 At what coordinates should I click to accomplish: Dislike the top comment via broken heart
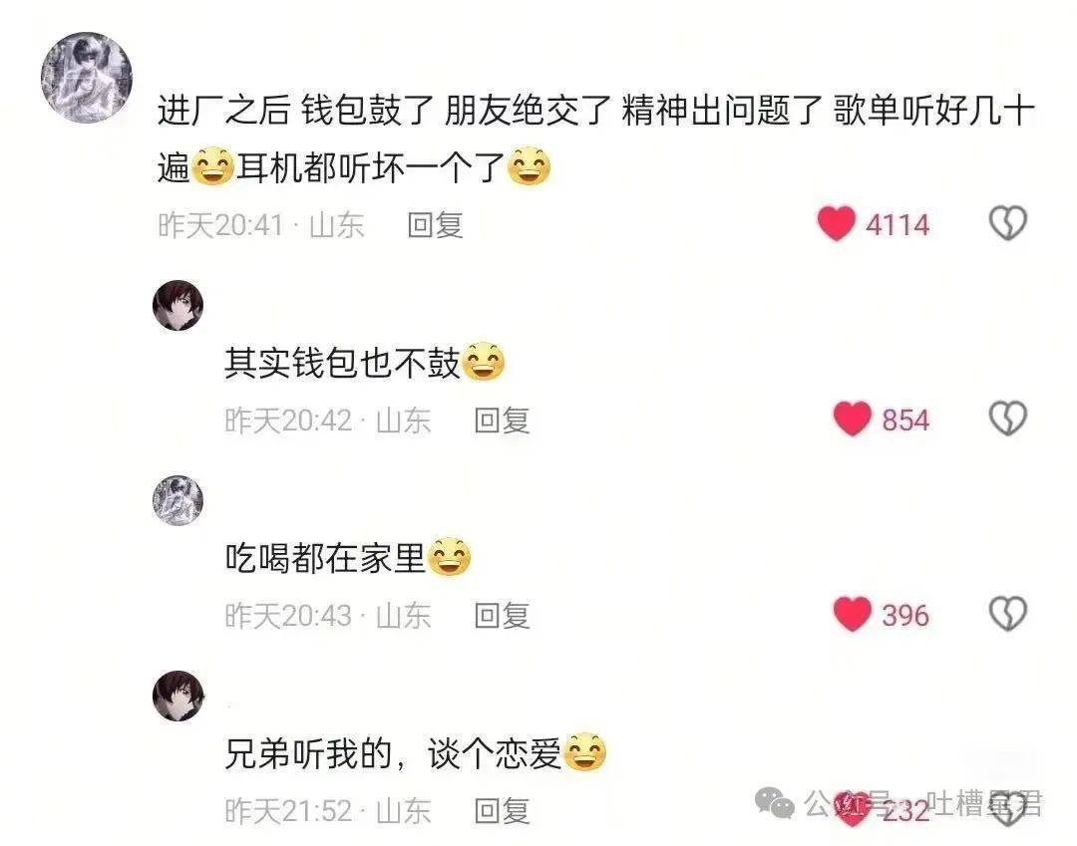coord(1007,223)
